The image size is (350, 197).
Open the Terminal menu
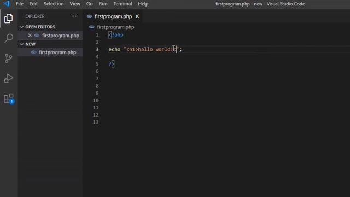[122, 4]
